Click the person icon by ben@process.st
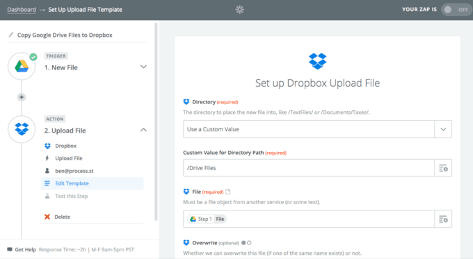This screenshot has width=473, height=259. click(x=47, y=171)
